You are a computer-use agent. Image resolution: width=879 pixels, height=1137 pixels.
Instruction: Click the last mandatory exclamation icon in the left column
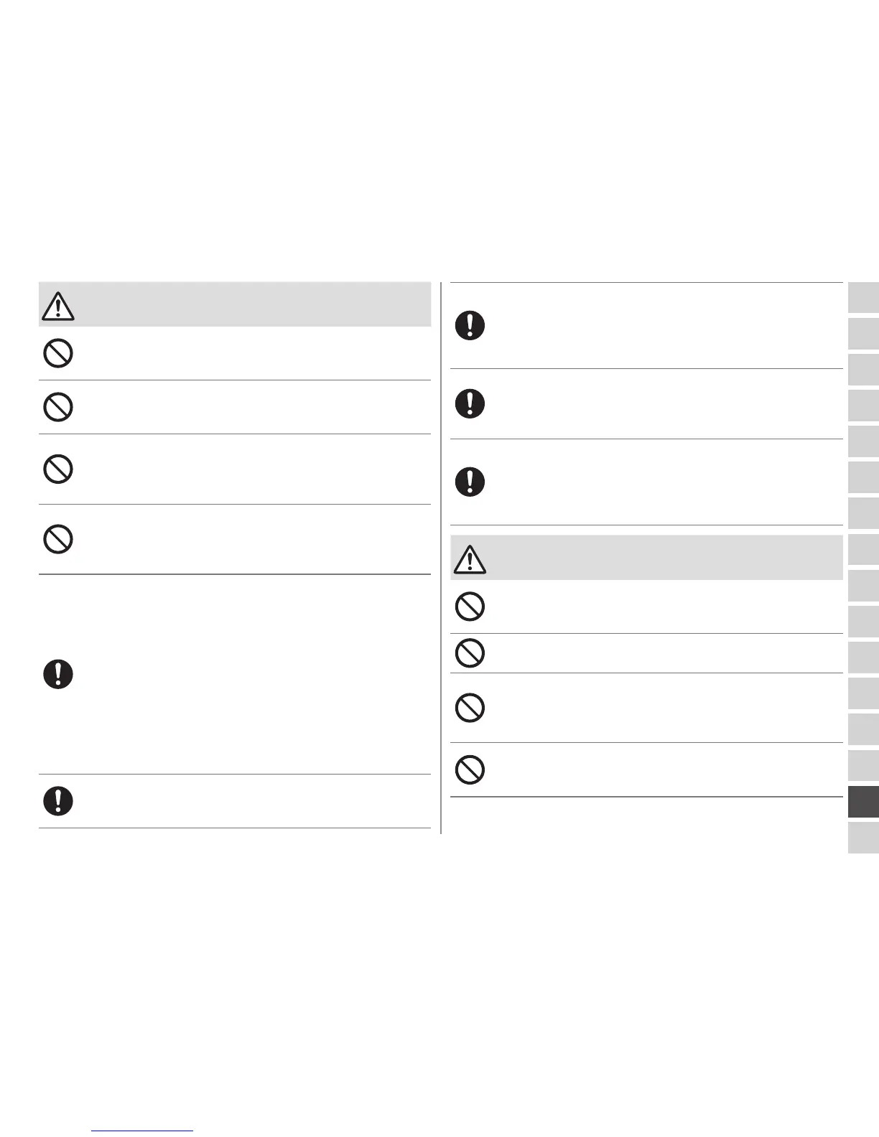tap(58, 800)
